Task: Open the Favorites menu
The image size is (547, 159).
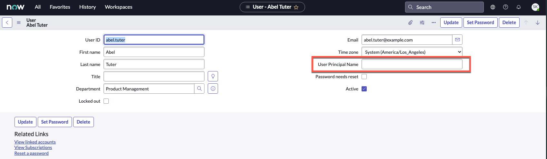Action: [60, 7]
